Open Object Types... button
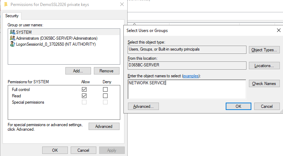Image resolution: width=283 pixels, height=156 pixels. (264, 50)
